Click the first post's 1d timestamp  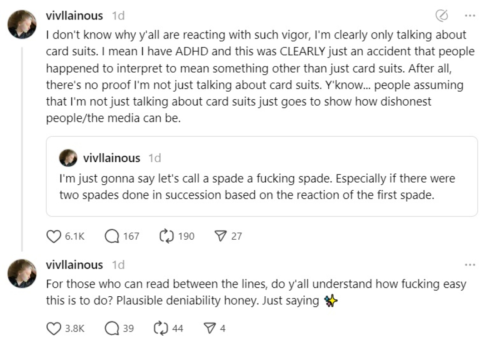click(x=119, y=16)
